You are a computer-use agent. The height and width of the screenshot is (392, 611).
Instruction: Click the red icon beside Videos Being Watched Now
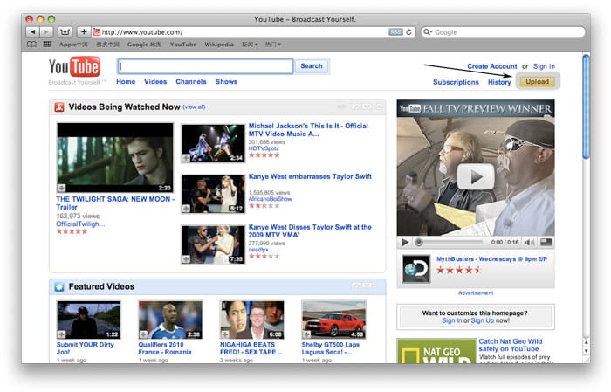59,107
